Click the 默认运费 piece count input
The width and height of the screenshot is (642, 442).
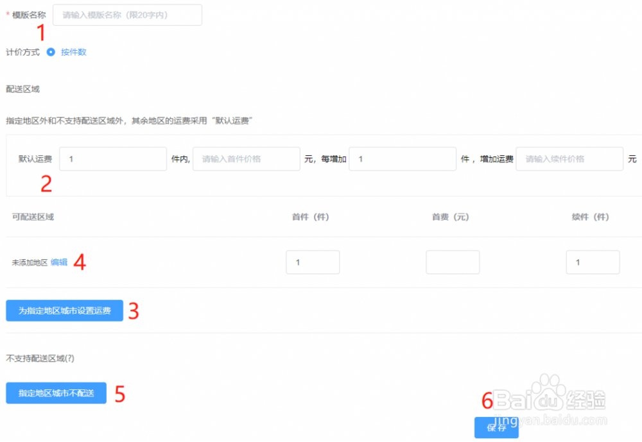click(x=113, y=158)
